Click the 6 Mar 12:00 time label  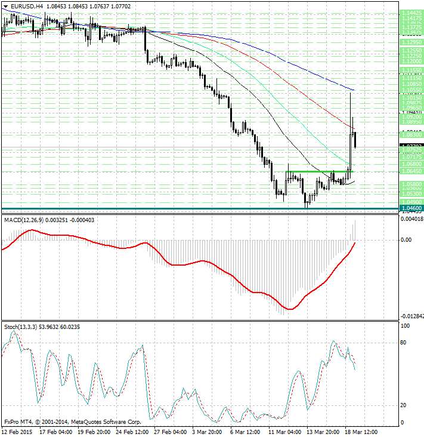(x=245, y=432)
